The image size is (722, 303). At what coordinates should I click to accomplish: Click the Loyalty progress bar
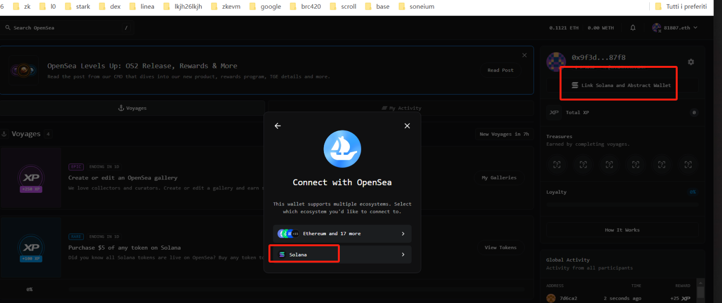coord(622,205)
